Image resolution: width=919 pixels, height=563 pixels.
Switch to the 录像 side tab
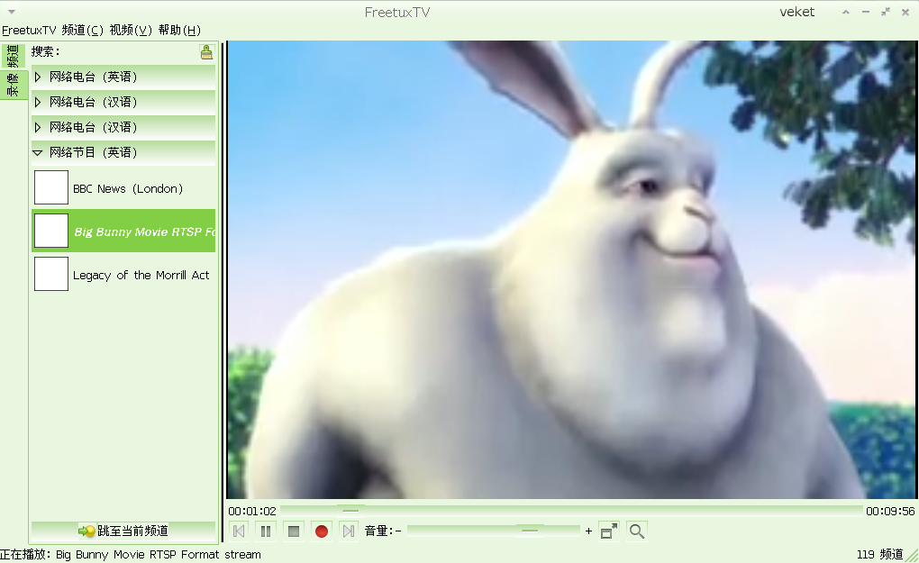[x=13, y=86]
